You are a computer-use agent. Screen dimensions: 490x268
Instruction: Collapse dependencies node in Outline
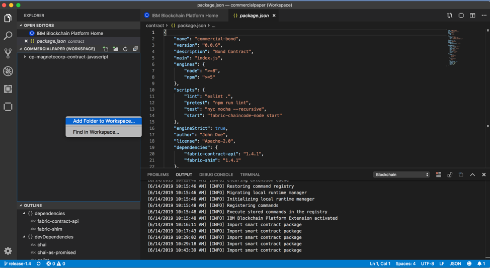[x=24, y=213]
